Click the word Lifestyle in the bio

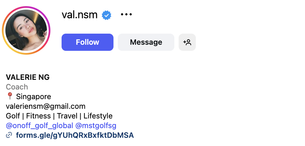[x=98, y=116]
